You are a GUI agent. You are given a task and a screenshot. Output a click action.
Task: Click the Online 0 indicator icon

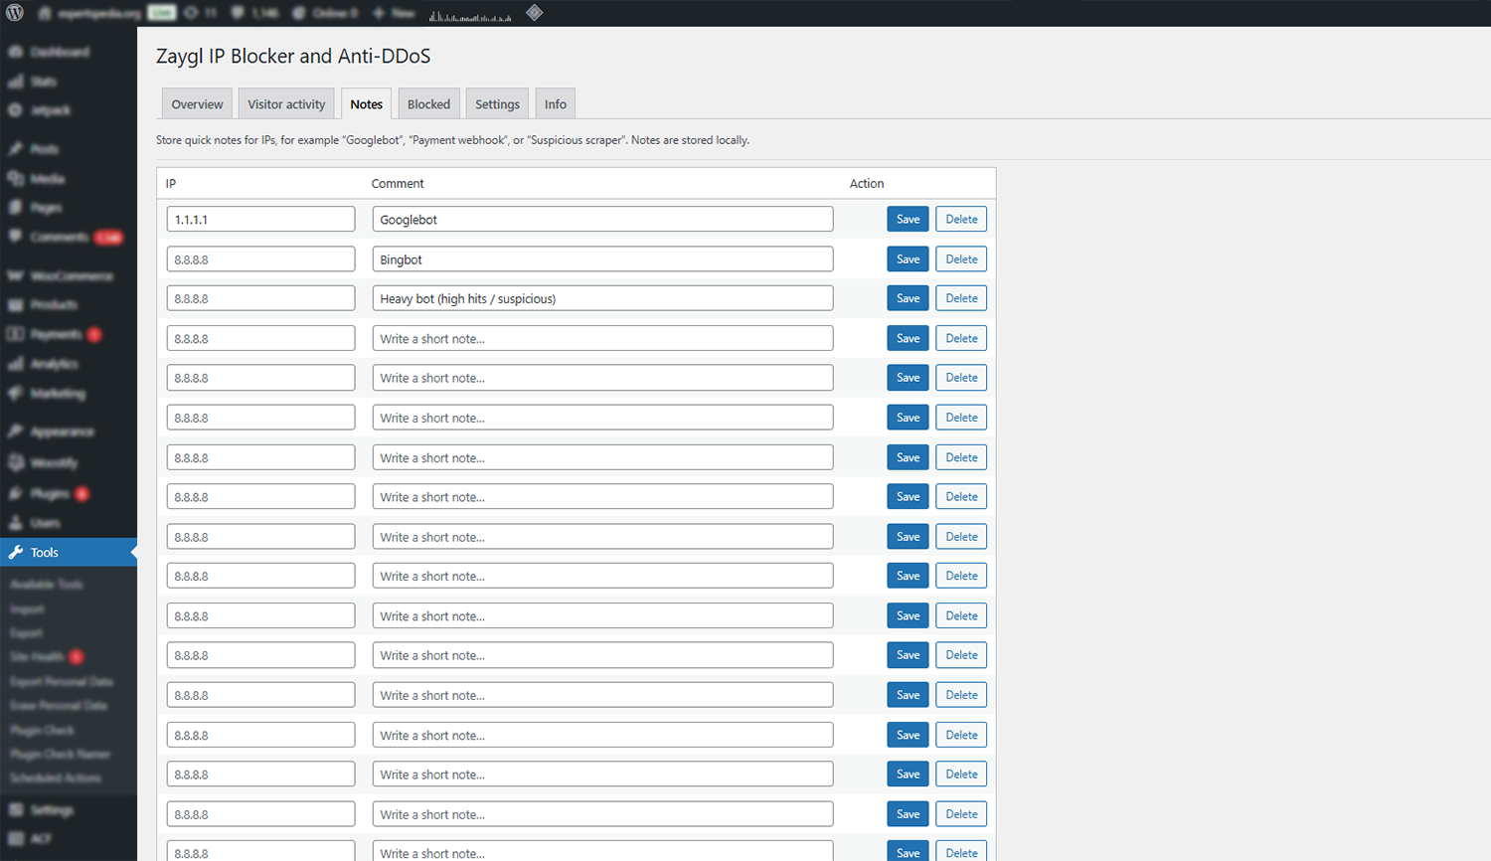coord(298,13)
